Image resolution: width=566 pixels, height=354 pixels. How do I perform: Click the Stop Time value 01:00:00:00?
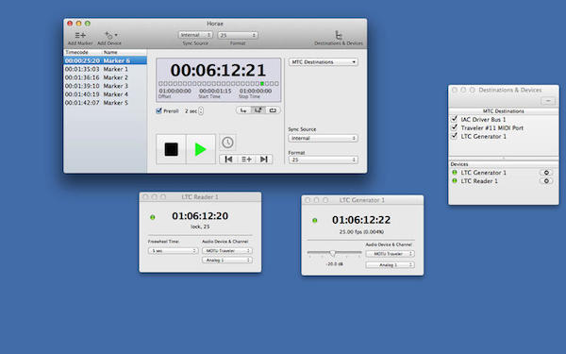tap(256, 91)
